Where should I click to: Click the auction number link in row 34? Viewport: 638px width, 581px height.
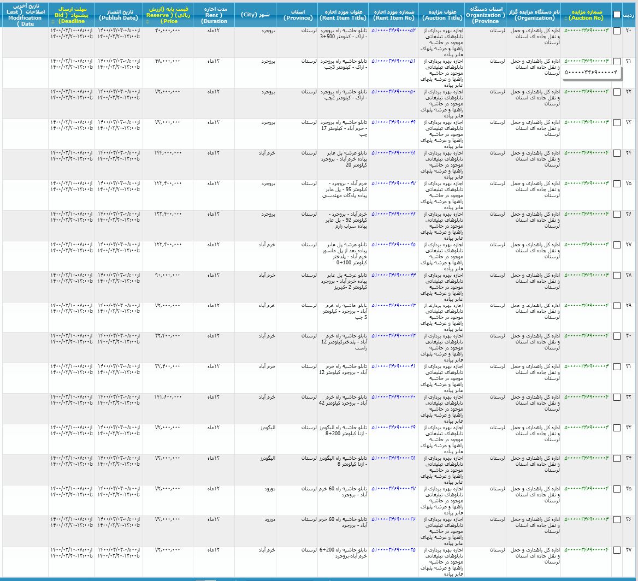coord(586,459)
